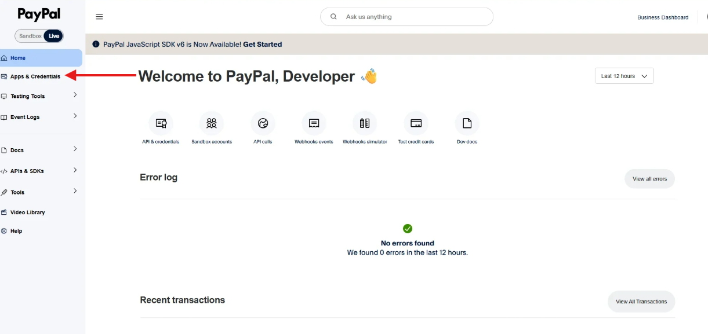This screenshot has height=334, width=708.
Task: Expand the APIs & SDKs chevron
Action: click(75, 170)
